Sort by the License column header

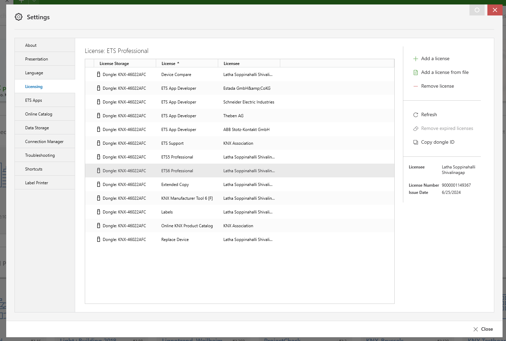187,63
